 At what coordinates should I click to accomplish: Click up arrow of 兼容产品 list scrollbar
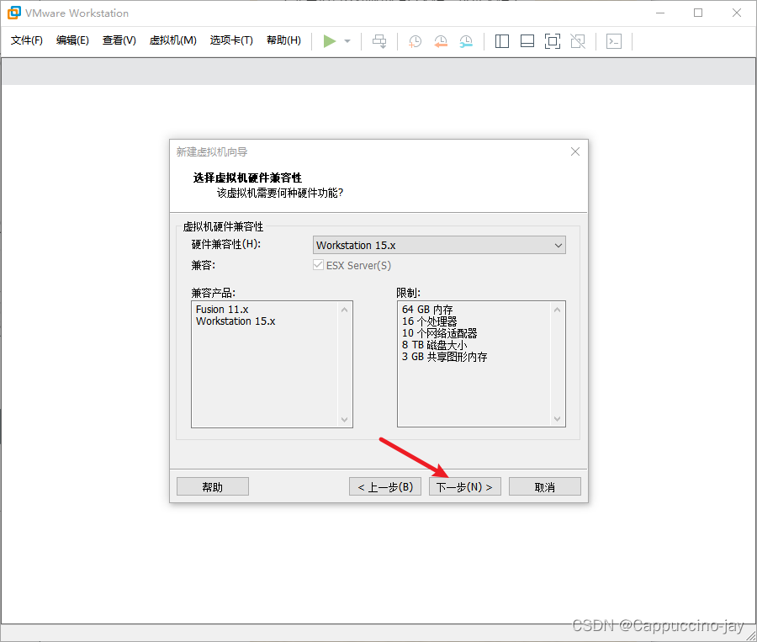click(x=344, y=310)
